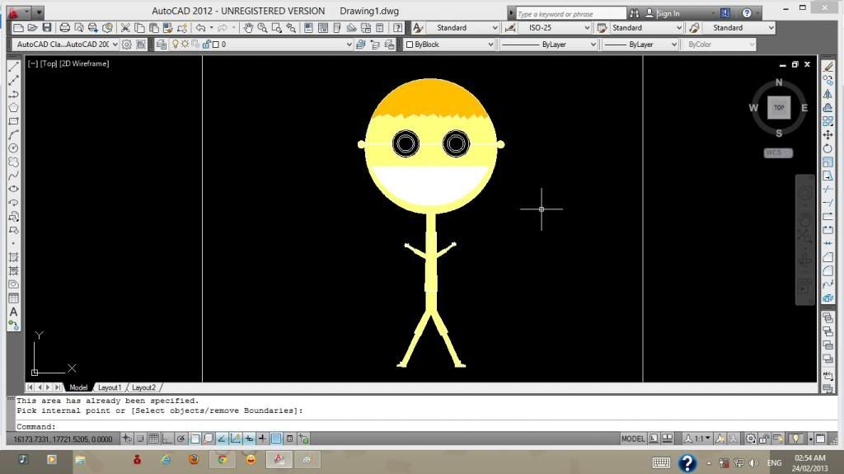Toggle Grid Display in status bar
The width and height of the screenshot is (844, 474).
(x=153, y=439)
